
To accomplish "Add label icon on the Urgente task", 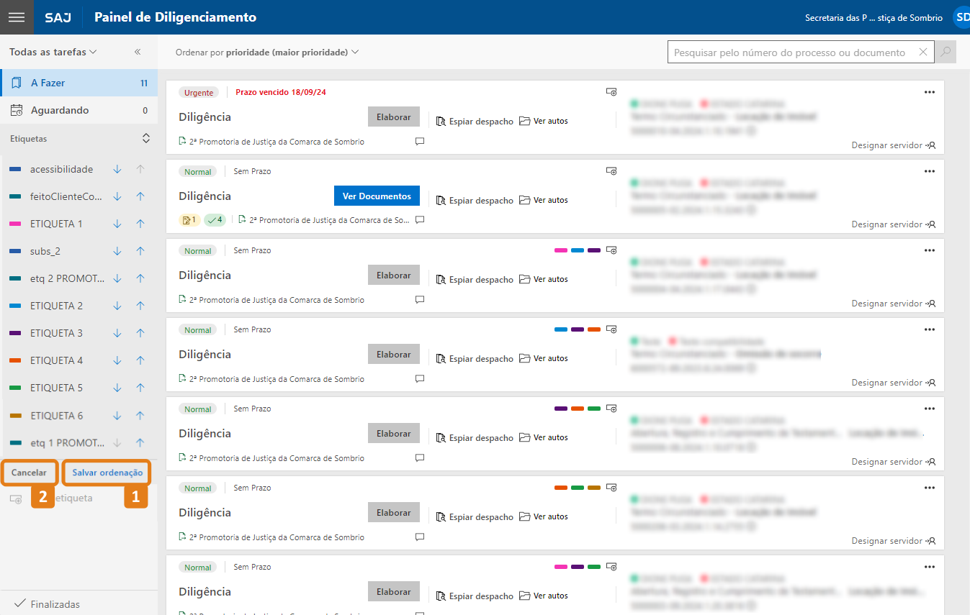I will point(611,92).
